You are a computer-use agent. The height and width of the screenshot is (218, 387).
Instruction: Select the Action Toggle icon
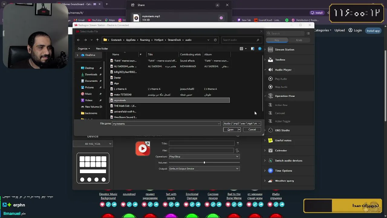coord(270,121)
